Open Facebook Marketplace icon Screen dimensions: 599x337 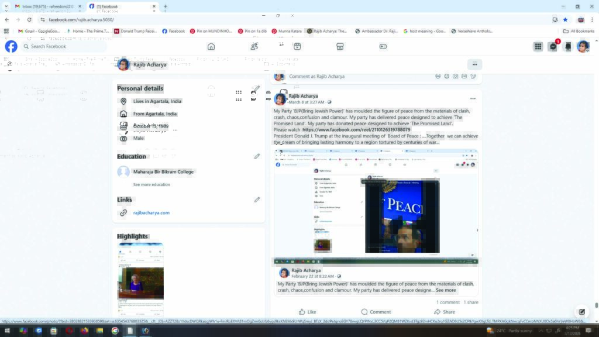coord(340,47)
